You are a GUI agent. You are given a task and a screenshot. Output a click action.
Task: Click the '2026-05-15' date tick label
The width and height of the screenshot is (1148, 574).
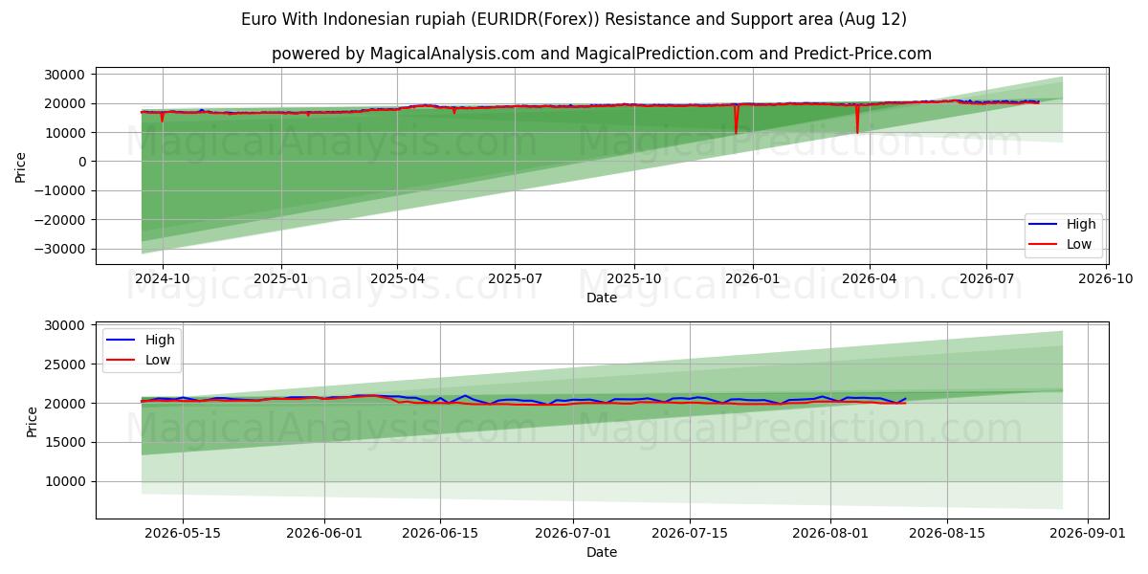pyautogui.click(x=183, y=534)
